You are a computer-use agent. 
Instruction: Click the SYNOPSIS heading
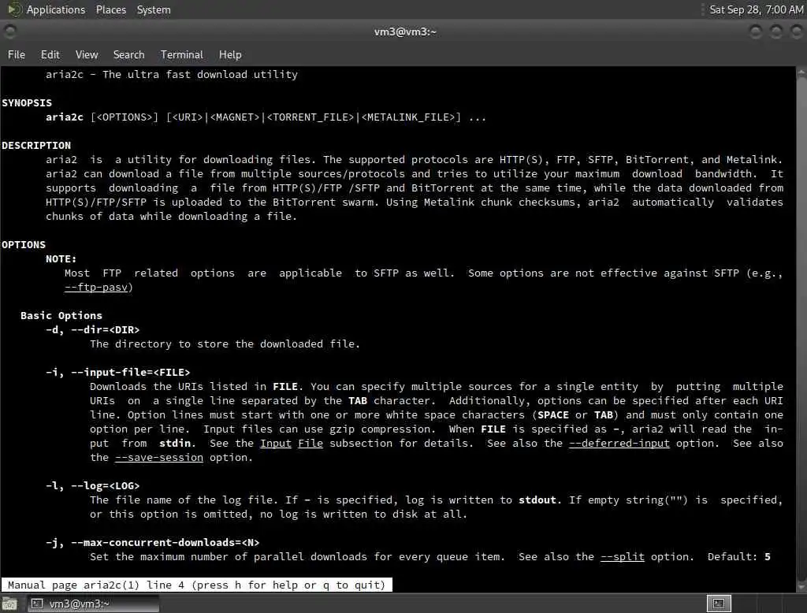tap(27, 103)
